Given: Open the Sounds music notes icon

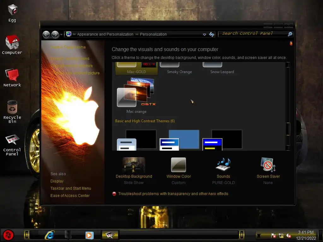Looking at the screenshot, I should [223, 164].
